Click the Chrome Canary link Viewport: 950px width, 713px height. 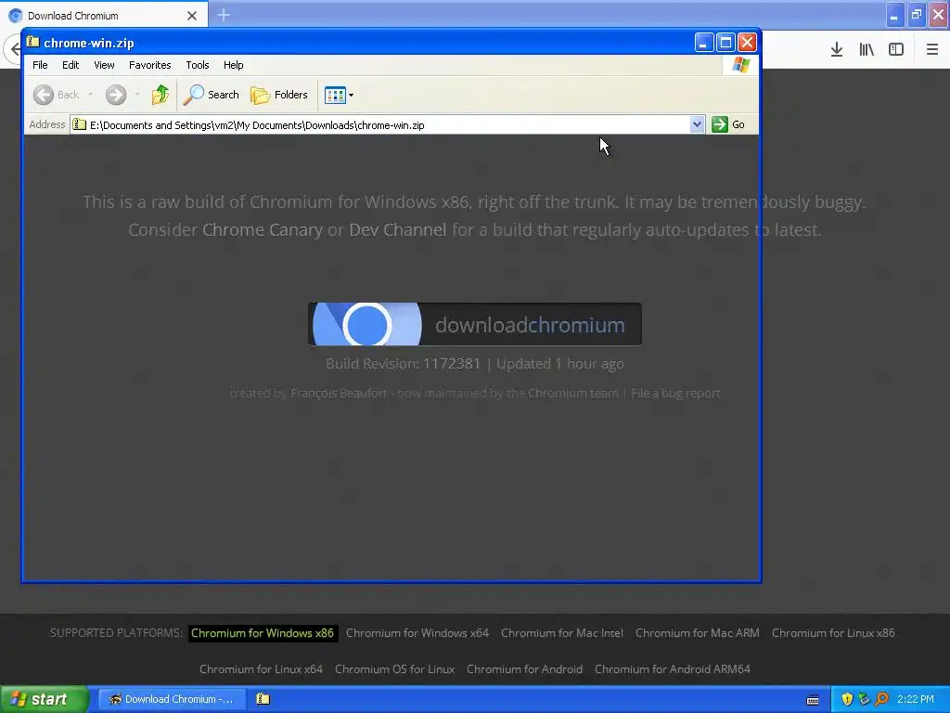tap(263, 230)
